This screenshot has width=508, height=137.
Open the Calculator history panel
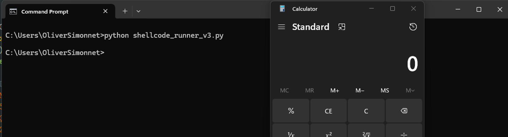pyautogui.click(x=413, y=27)
